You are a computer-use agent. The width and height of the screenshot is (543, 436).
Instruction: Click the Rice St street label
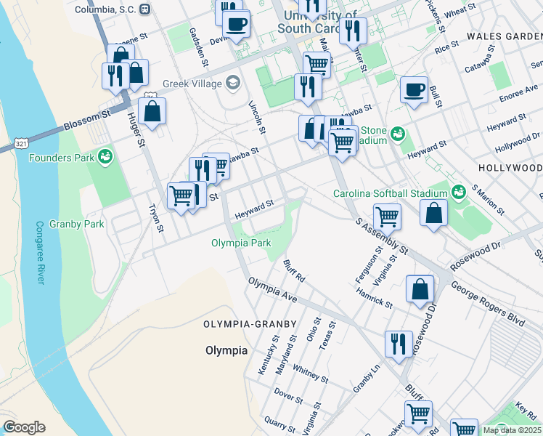[x=446, y=47]
